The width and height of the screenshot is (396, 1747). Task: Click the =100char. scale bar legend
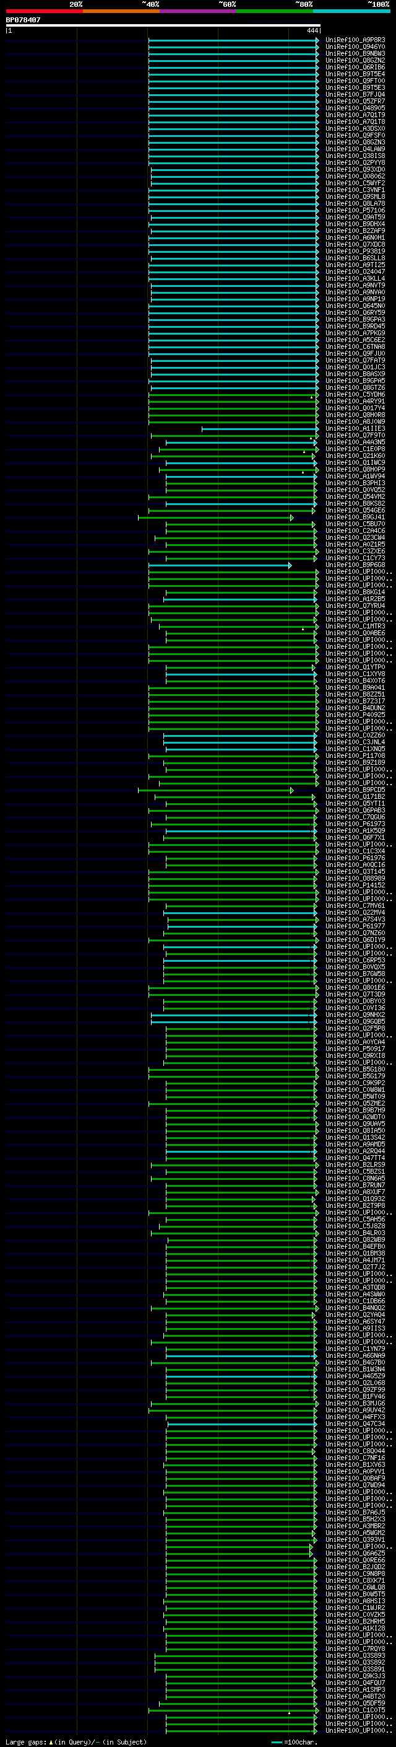tap(294, 1741)
